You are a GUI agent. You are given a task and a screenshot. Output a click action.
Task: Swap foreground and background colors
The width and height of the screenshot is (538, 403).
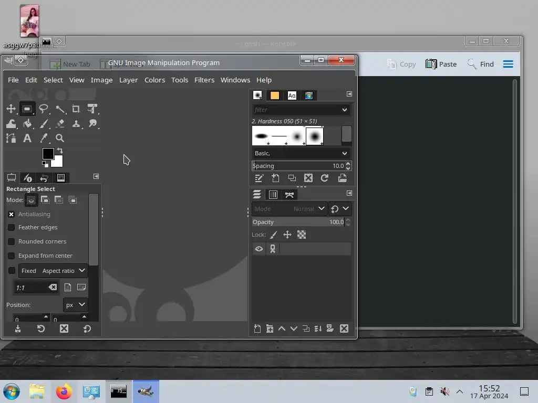[x=60, y=150]
